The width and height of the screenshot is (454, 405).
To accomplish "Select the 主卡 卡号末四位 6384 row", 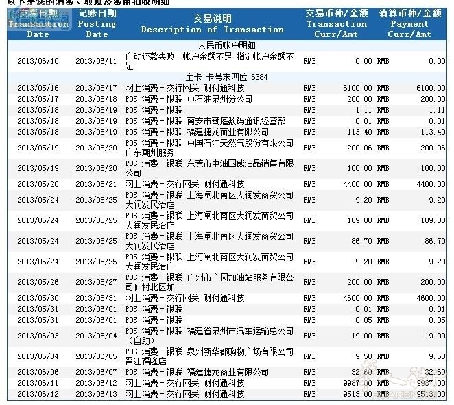I will [x=227, y=77].
